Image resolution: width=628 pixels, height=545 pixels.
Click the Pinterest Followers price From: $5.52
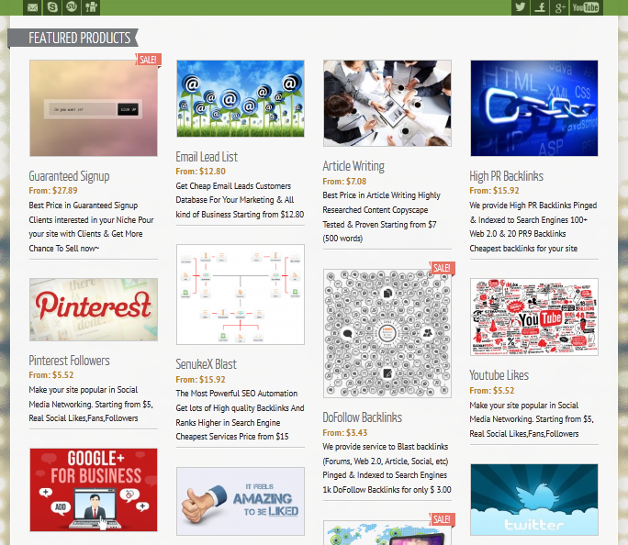tap(51, 375)
